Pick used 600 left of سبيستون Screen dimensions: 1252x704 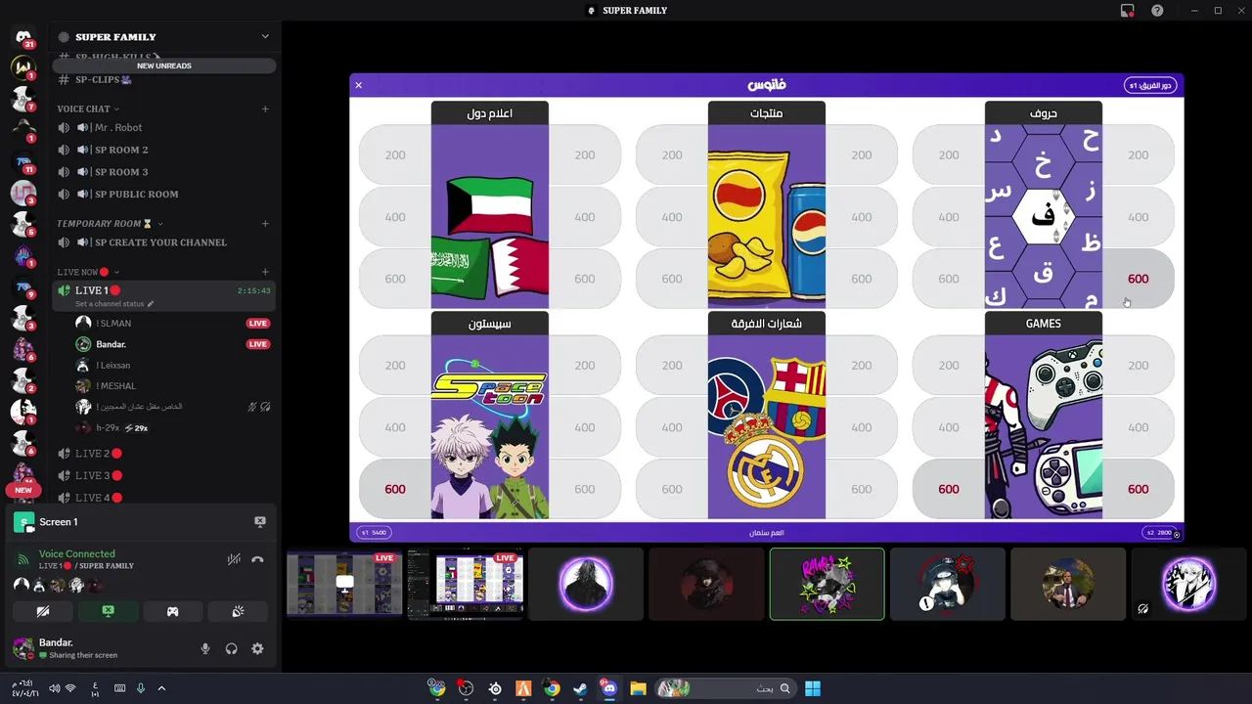pos(395,489)
